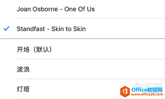
Task: Click the faint 智能家 watermark text
Action: (148, 85)
